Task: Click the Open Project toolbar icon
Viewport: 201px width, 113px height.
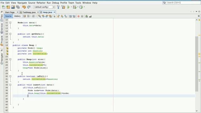Action: 13,7
